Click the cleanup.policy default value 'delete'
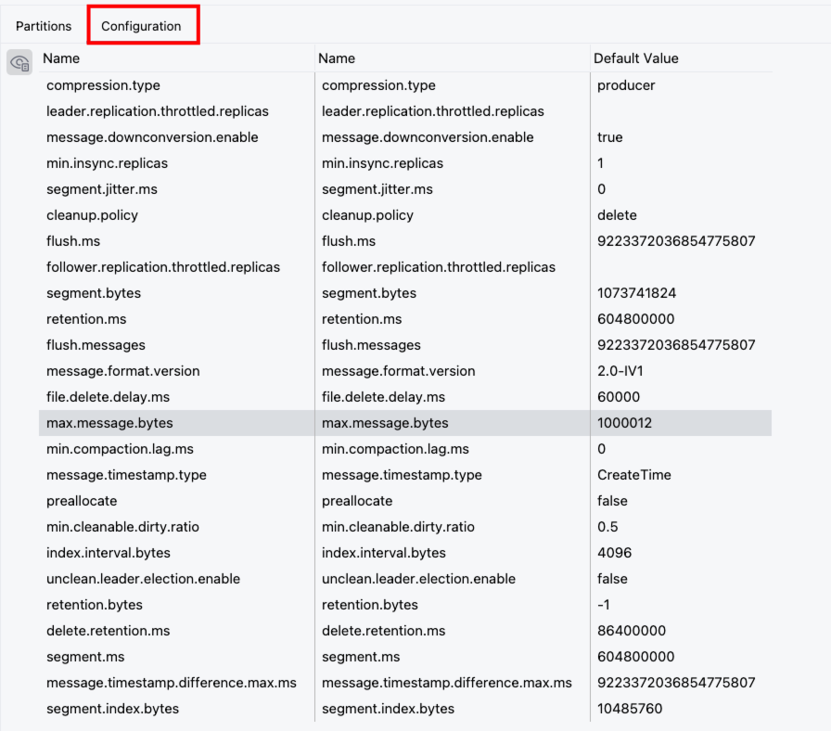831x731 pixels. tap(617, 215)
